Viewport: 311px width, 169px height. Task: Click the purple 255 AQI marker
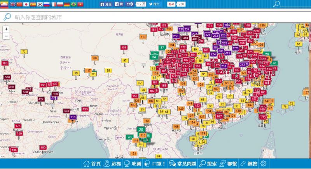pos(176,36)
